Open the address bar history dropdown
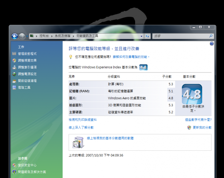The height and width of the screenshot is (178, 224). tap(141, 36)
